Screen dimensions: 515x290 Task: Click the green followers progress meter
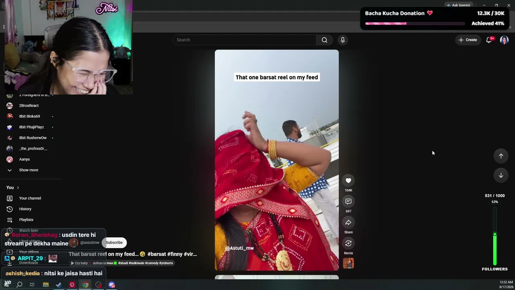tap(495, 237)
